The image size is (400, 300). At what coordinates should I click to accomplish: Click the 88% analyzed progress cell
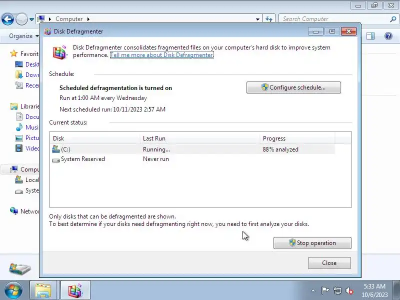pos(280,149)
